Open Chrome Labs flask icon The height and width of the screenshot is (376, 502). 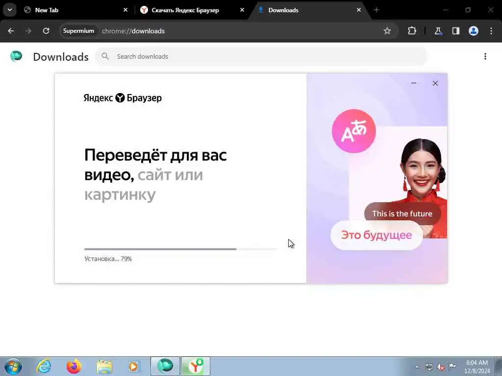[438, 31]
